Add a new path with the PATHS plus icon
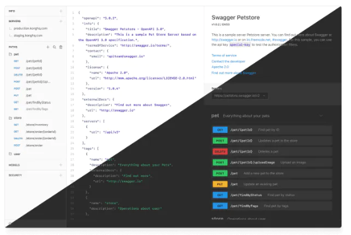The height and width of the screenshot is (235, 351). point(48,47)
